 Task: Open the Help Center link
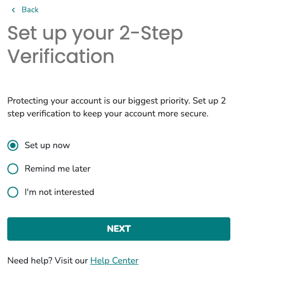click(x=114, y=261)
